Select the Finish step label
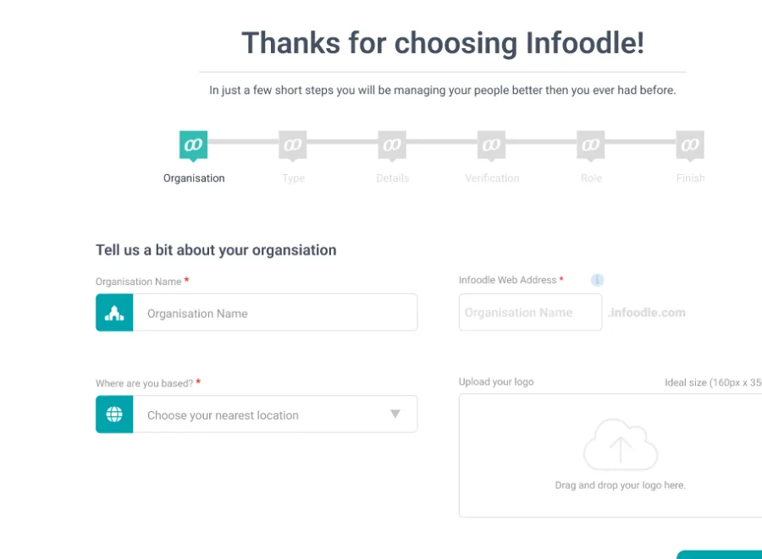The width and height of the screenshot is (762, 559). [690, 178]
